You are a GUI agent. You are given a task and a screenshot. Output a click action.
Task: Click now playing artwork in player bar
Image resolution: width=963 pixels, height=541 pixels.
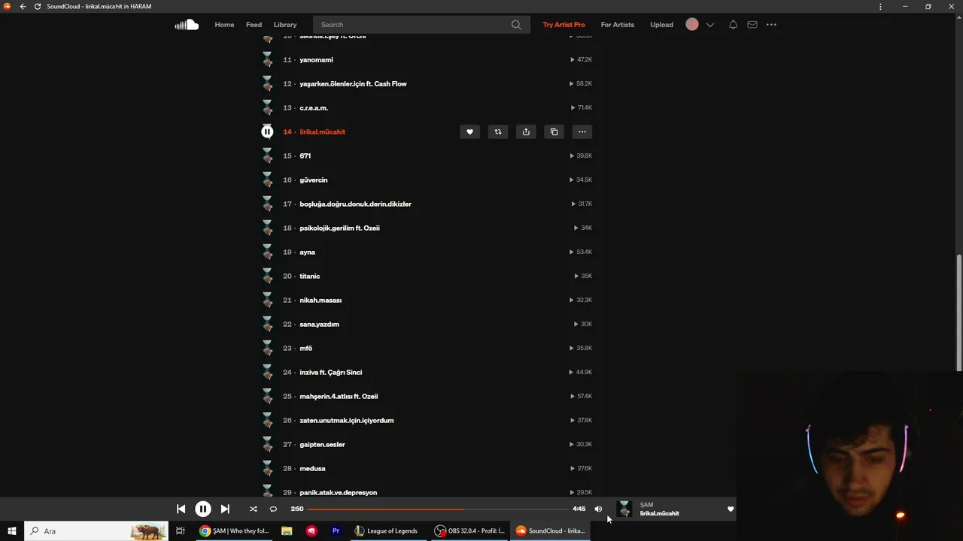coord(624,509)
